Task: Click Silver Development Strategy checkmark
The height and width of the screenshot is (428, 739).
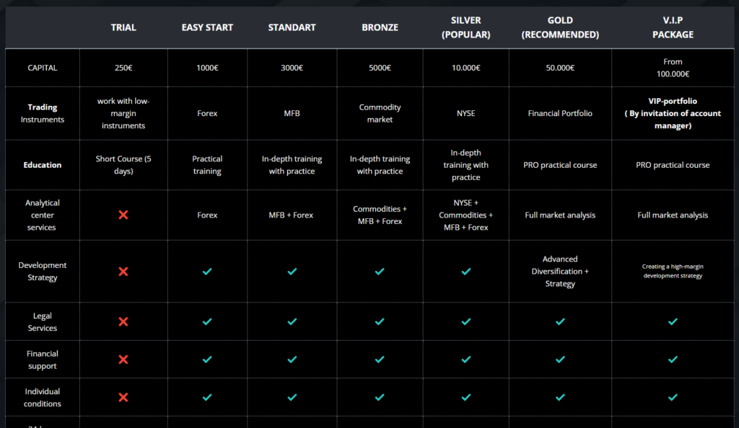Action: [x=466, y=272]
